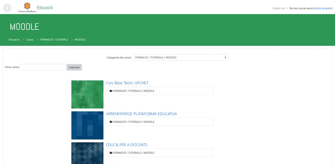Open the EDUC& PER A DOCENTS course
The image size is (335, 164).
tap(127, 145)
